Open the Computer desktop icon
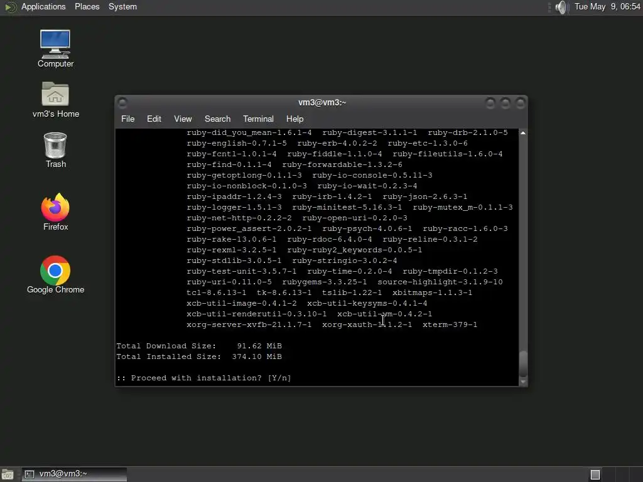This screenshot has height=482, width=643. 55,48
